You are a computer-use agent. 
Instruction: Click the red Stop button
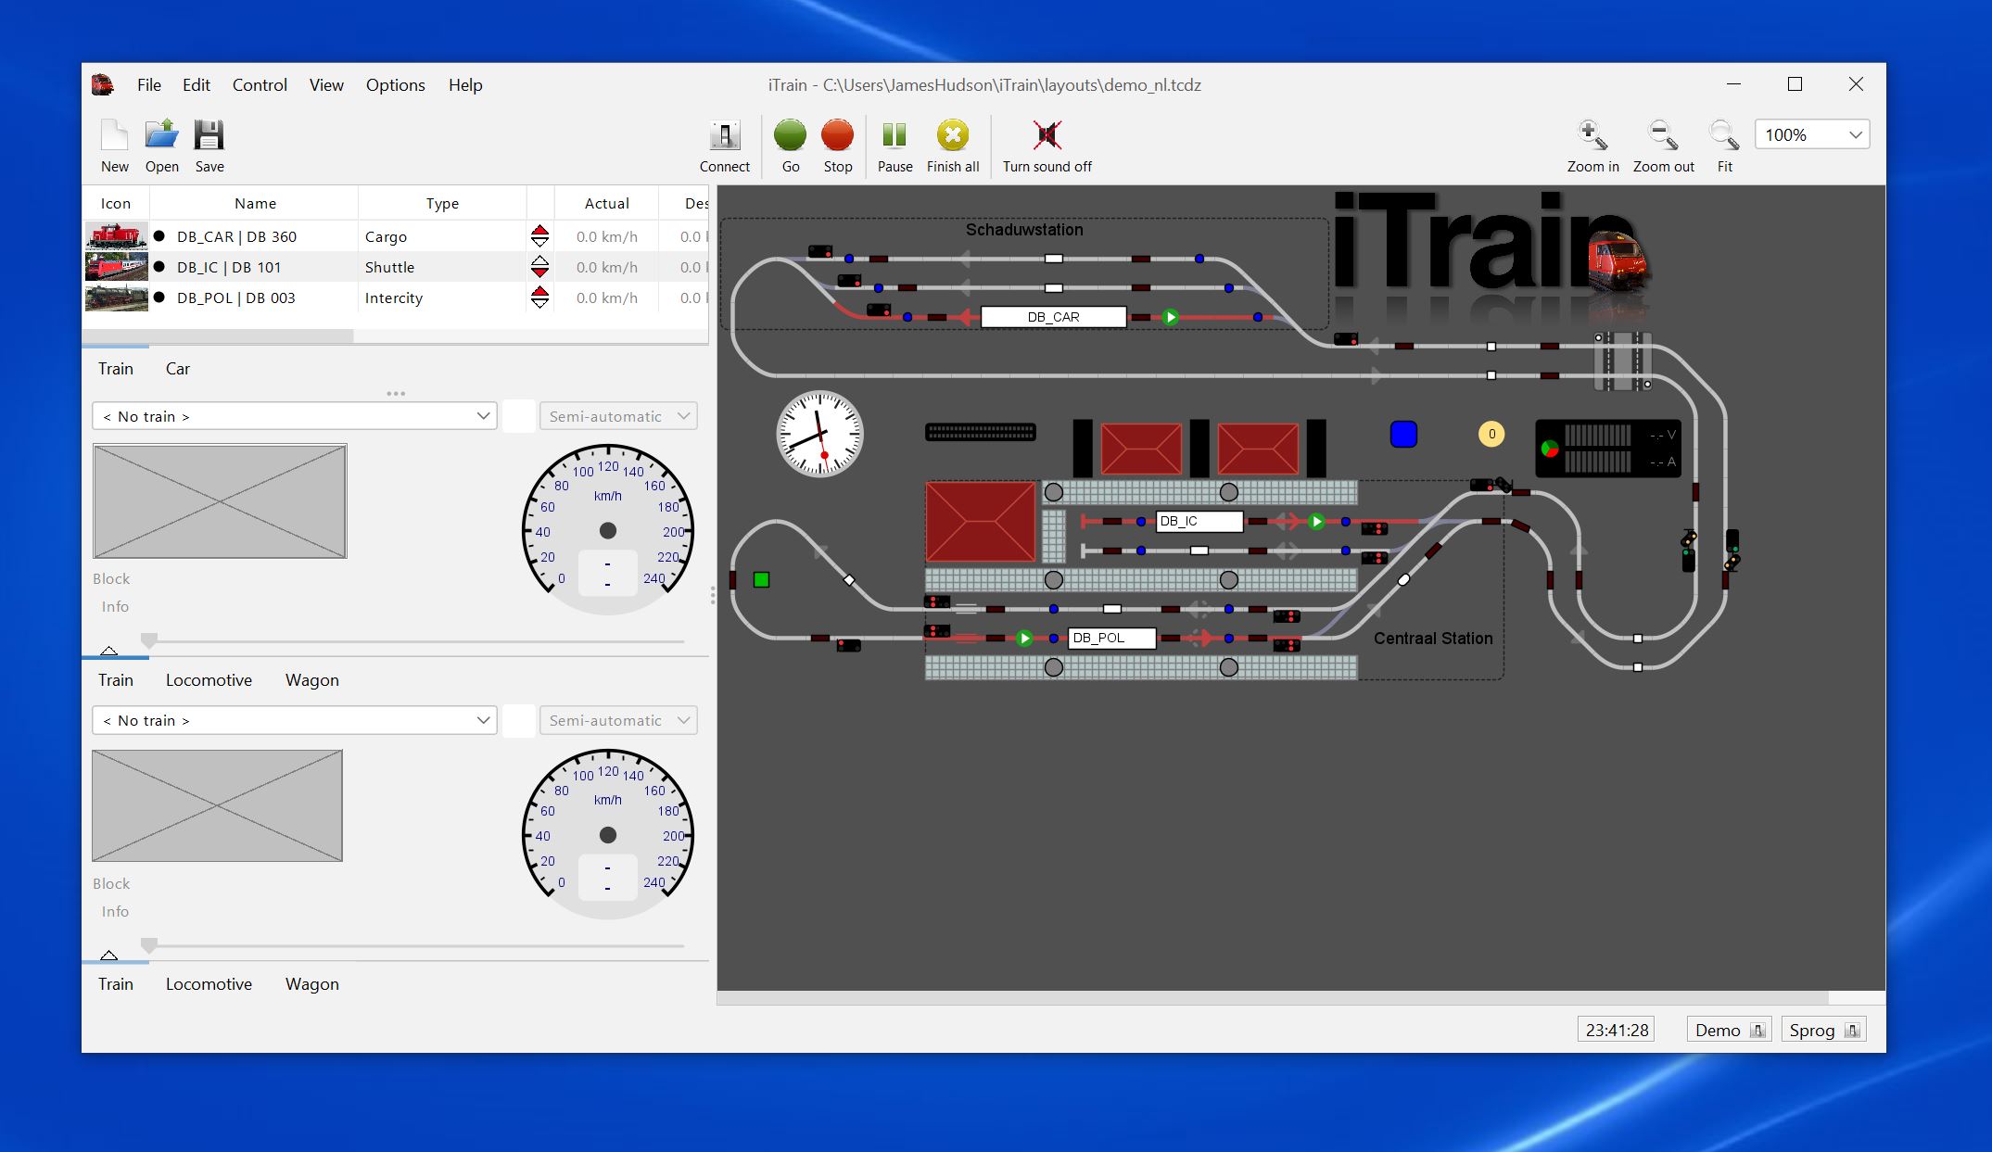click(837, 135)
